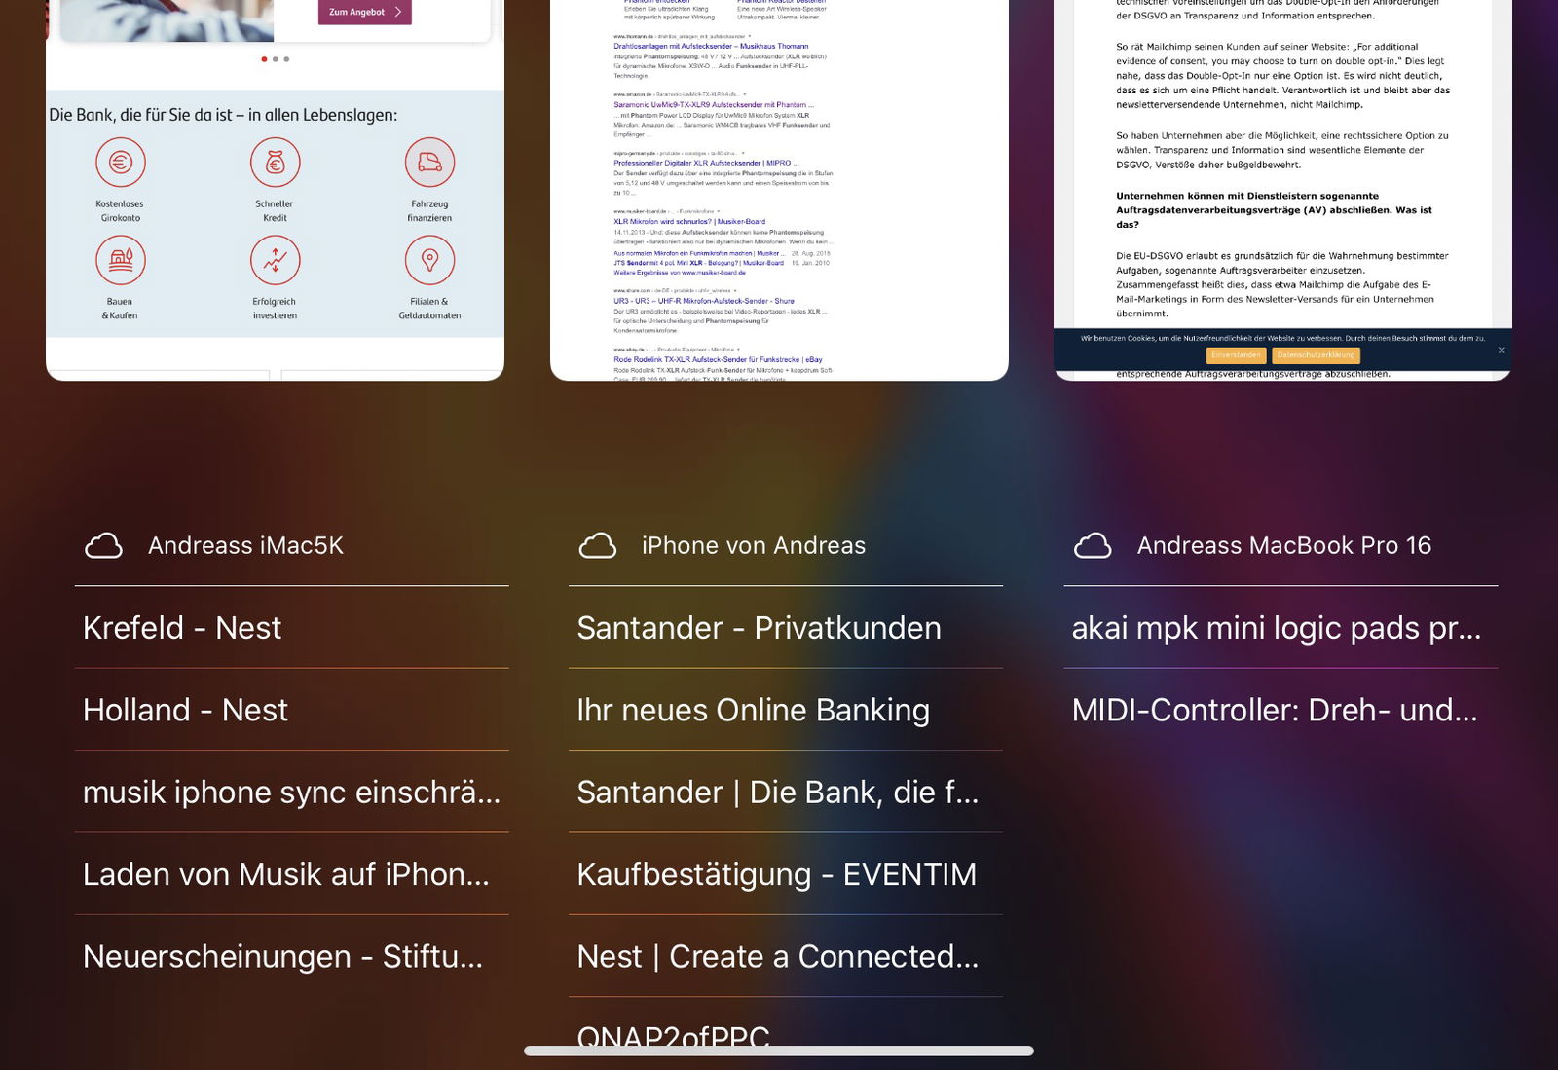Viewport: 1558px width, 1070px height.
Task: Open Santander - Privatkunden iCloud tab
Action: pos(759,628)
